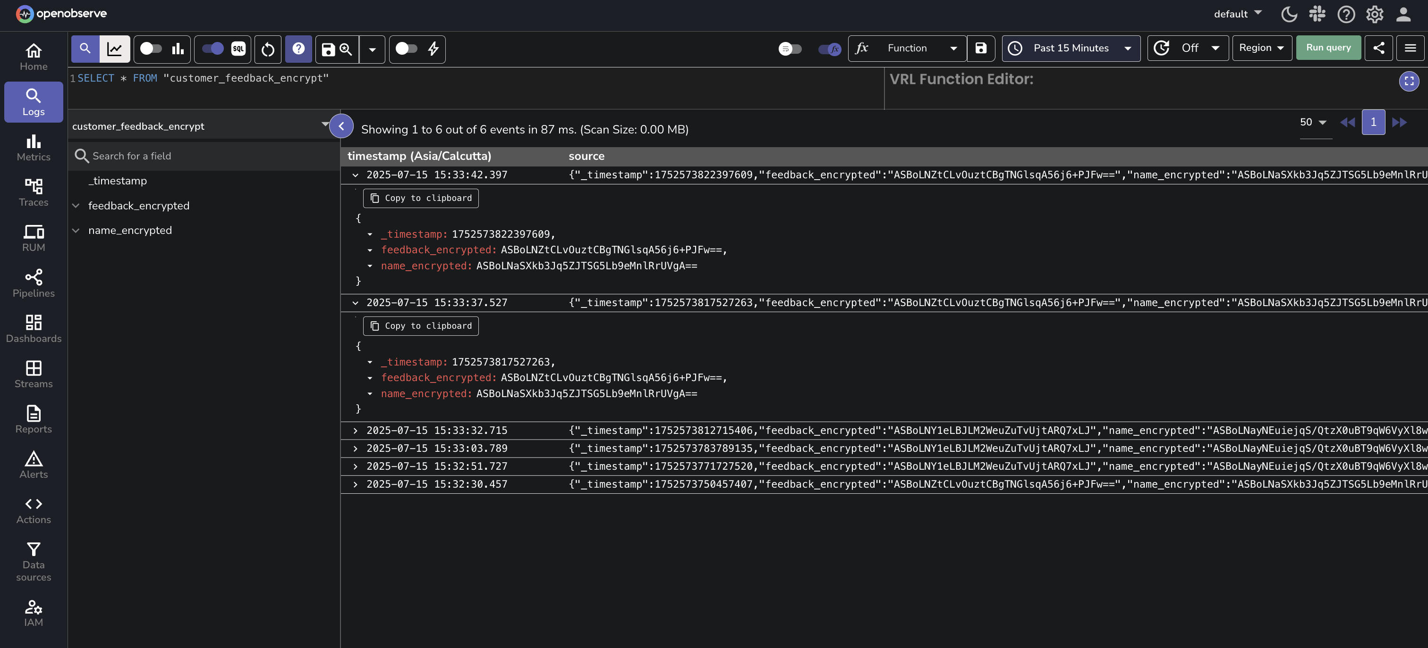The image size is (1428, 648).
Task: Toggle the VRL function editor switch
Action: tap(829, 50)
